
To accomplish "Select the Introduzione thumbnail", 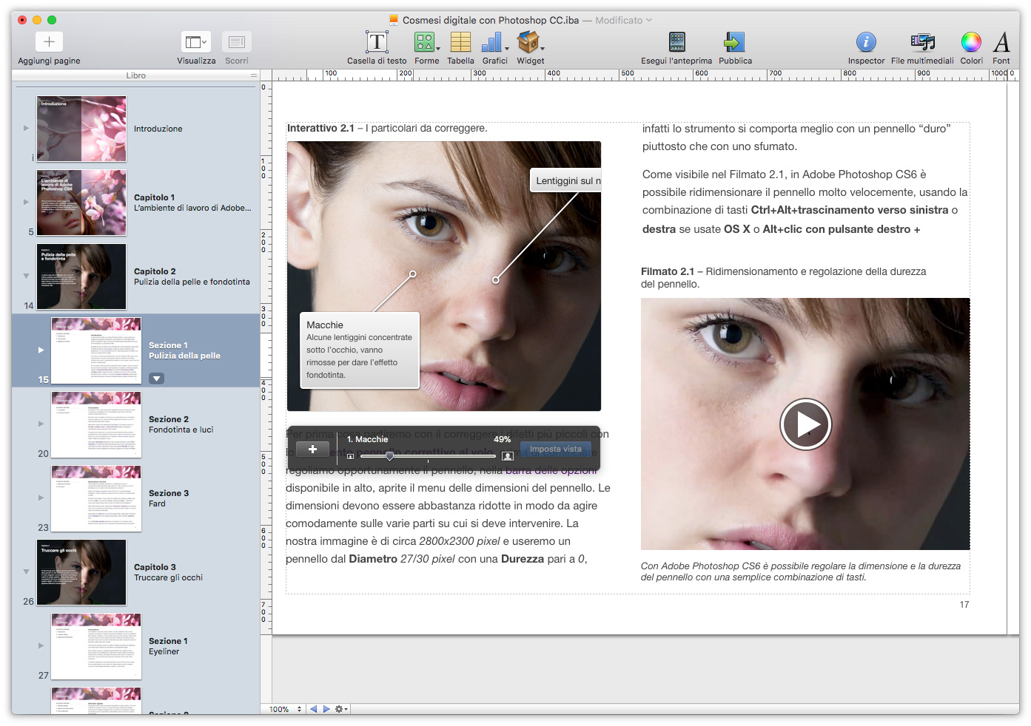I will tap(81, 129).
